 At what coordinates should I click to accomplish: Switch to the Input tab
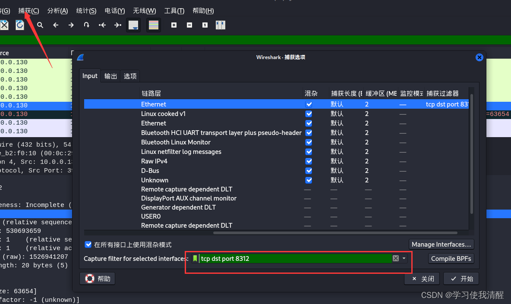[x=90, y=76]
